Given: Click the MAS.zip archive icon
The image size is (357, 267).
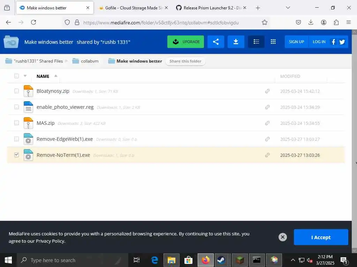Looking at the screenshot, I should tap(28, 123).
